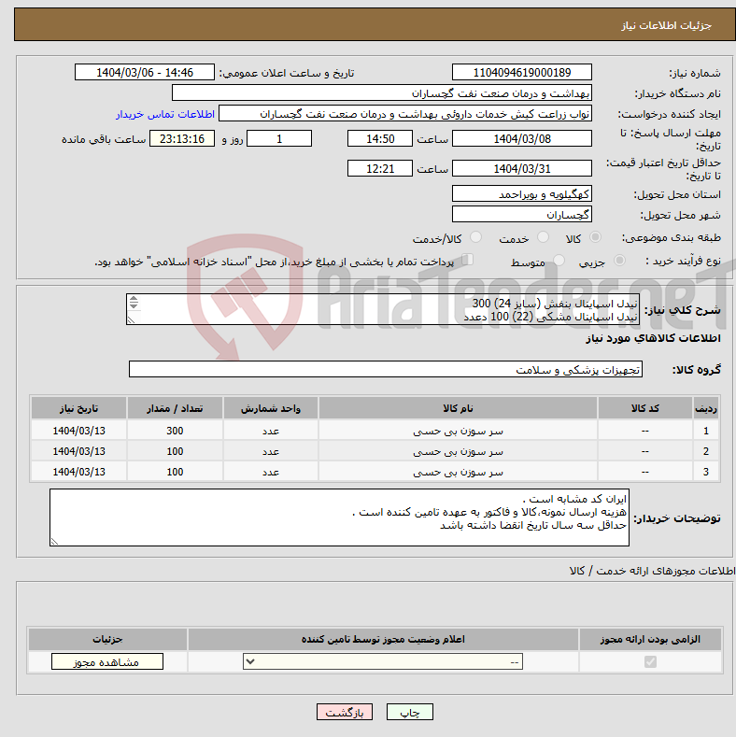736x737 pixels.
Task: Click the اطلاعات کالاهای مورد نیاز heading
Action: (x=653, y=338)
